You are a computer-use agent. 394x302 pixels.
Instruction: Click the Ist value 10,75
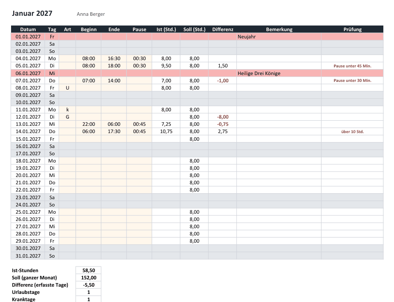click(x=166, y=131)
